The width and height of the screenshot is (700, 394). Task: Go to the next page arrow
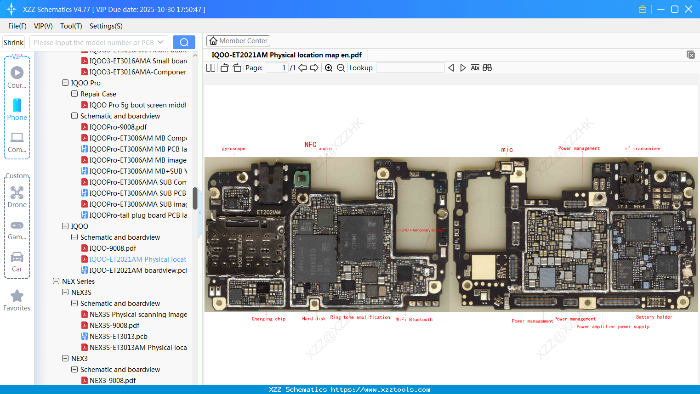[x=314, y=68]
